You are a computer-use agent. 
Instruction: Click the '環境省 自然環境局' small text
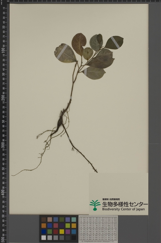[111, 199]
